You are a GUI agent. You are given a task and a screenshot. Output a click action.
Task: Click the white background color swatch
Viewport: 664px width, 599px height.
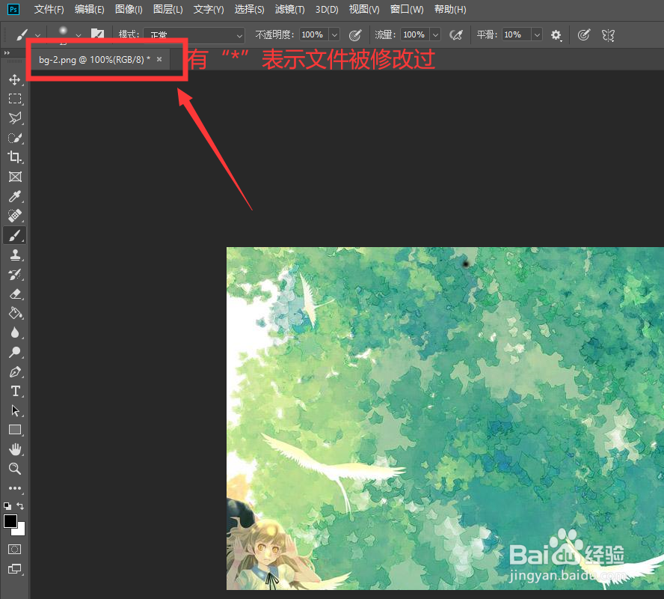click(21, 531)
